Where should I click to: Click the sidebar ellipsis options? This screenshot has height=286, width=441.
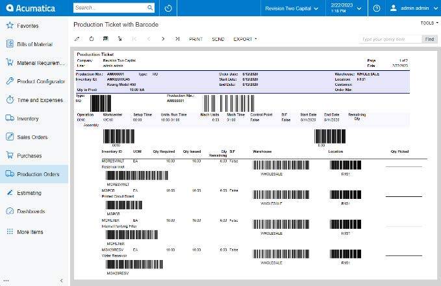[6, 280]
